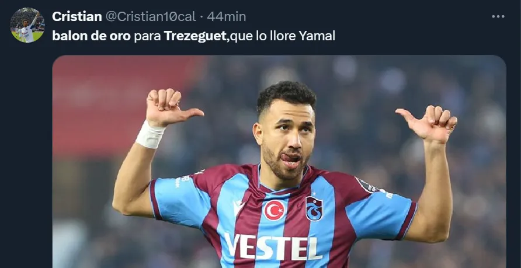The height and width of the screenshot is (268, 521).
Task: Open the tweet's three-dot more options menu
Action: click(498, 16)
